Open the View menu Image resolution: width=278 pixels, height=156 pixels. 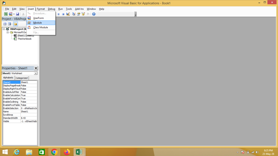[22, 9]
